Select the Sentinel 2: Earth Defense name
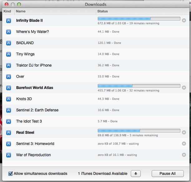 tap(37, 110)
